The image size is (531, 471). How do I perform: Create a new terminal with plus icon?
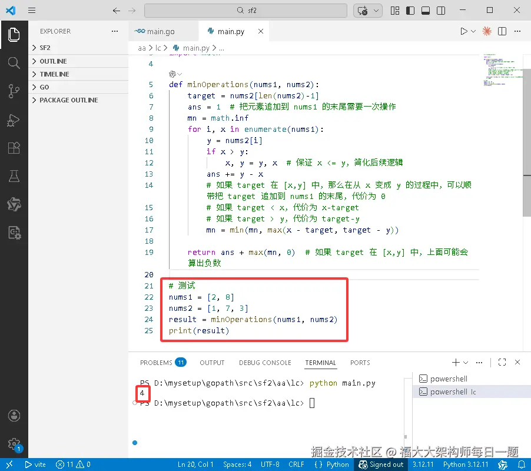point(456,362)
